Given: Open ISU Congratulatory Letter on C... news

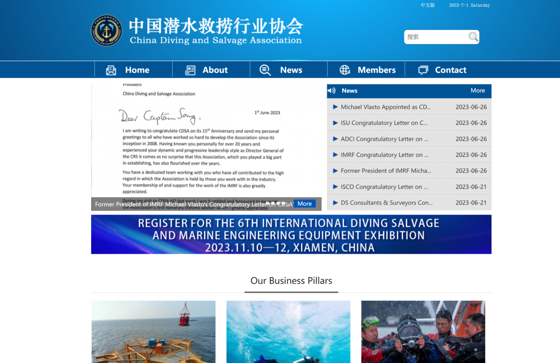Looking at the screenshot, I should (x=384, y=123).
